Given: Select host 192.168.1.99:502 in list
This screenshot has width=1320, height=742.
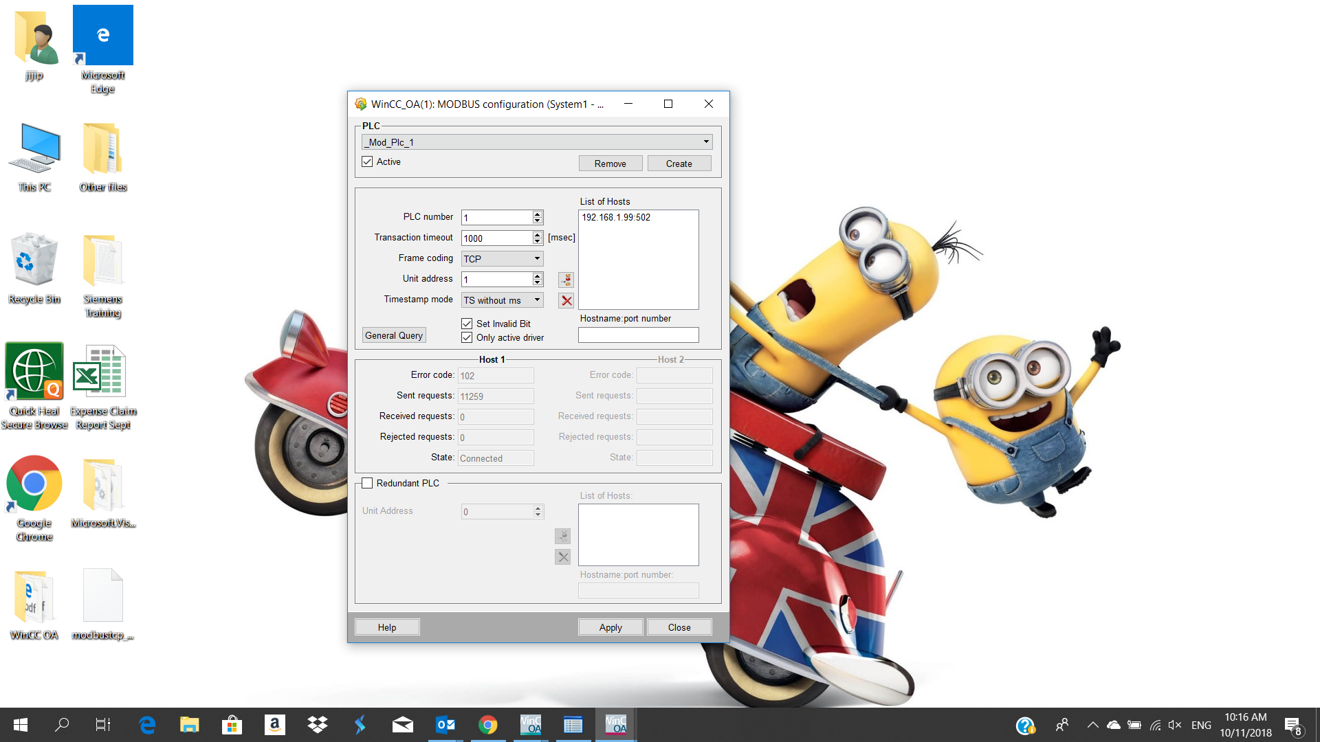Looking at the screenshot, I should coord(616,217).
